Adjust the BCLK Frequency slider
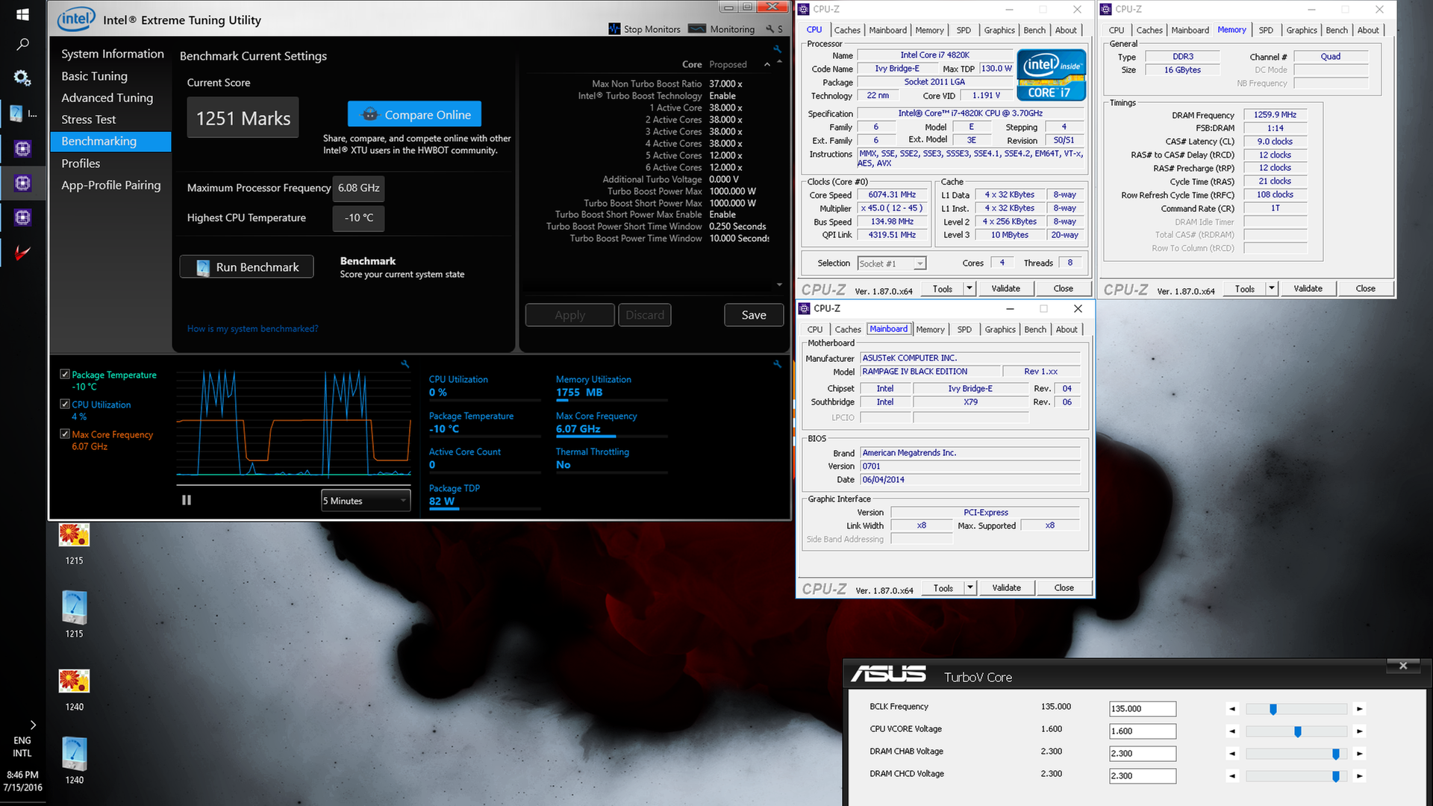Viewport: 1433px width, 806px height. 1273,709
